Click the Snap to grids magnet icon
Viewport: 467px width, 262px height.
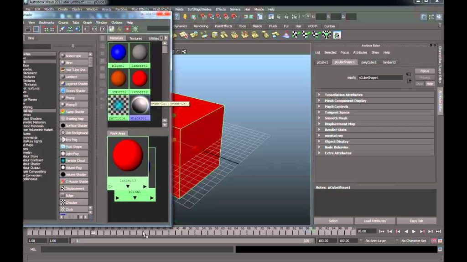[x=203, y=17]
